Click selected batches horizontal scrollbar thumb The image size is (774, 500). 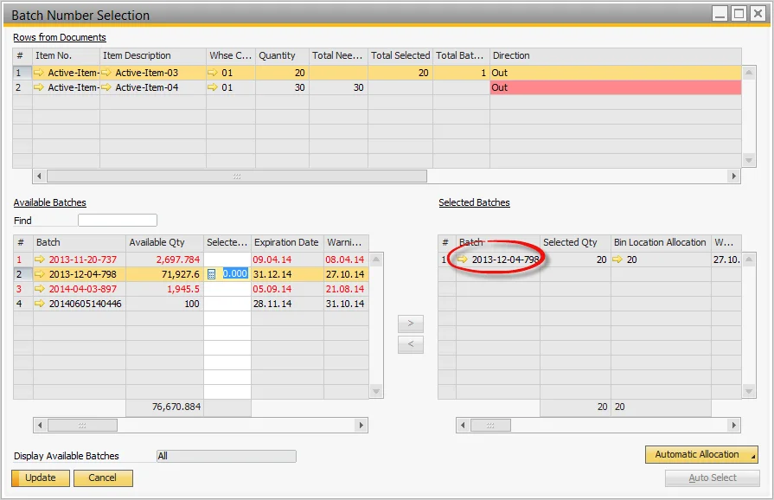490,425
